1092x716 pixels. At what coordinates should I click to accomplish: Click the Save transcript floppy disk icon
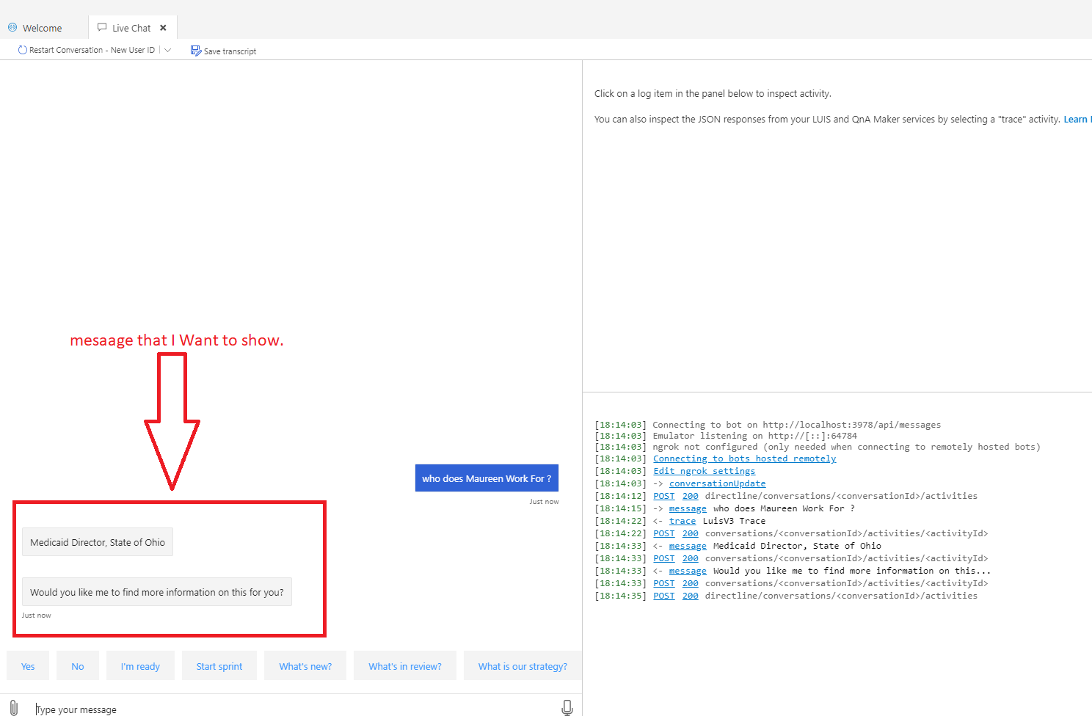tap(195, 50)
